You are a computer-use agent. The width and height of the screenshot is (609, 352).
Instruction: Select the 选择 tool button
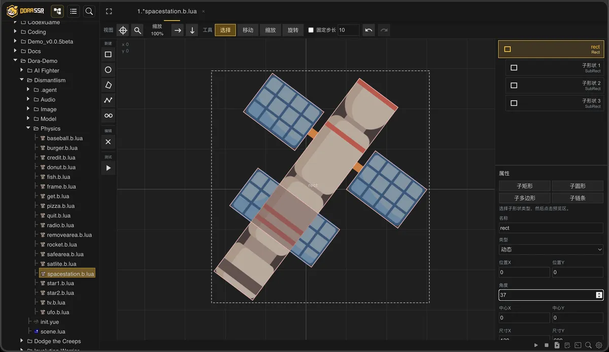pos(225,30)
